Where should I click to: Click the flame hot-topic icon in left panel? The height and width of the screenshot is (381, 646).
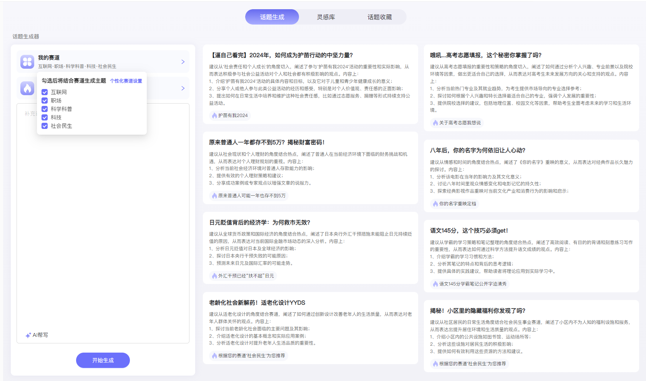27,88
